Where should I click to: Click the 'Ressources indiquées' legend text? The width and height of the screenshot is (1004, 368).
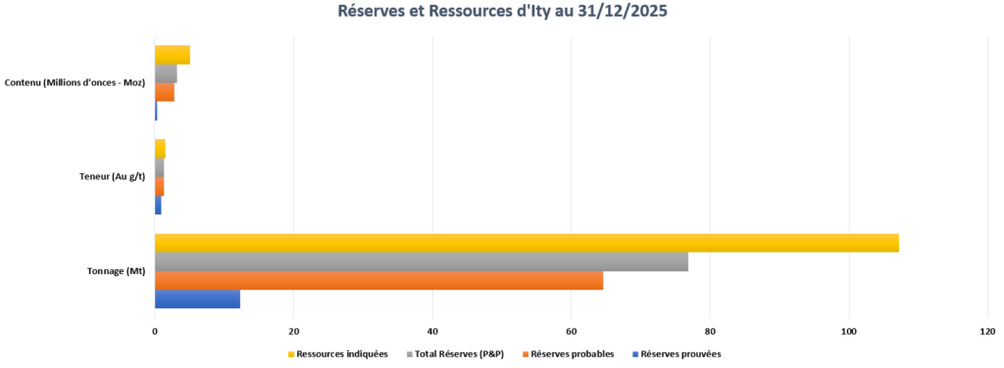click(x=342, y=354)
